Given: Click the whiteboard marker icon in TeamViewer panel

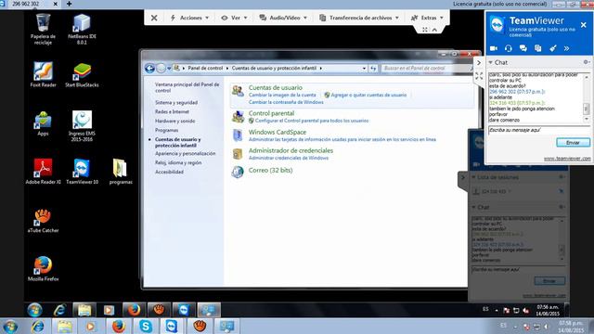Looking at the screenshot, I should click(x=553, y=48).
